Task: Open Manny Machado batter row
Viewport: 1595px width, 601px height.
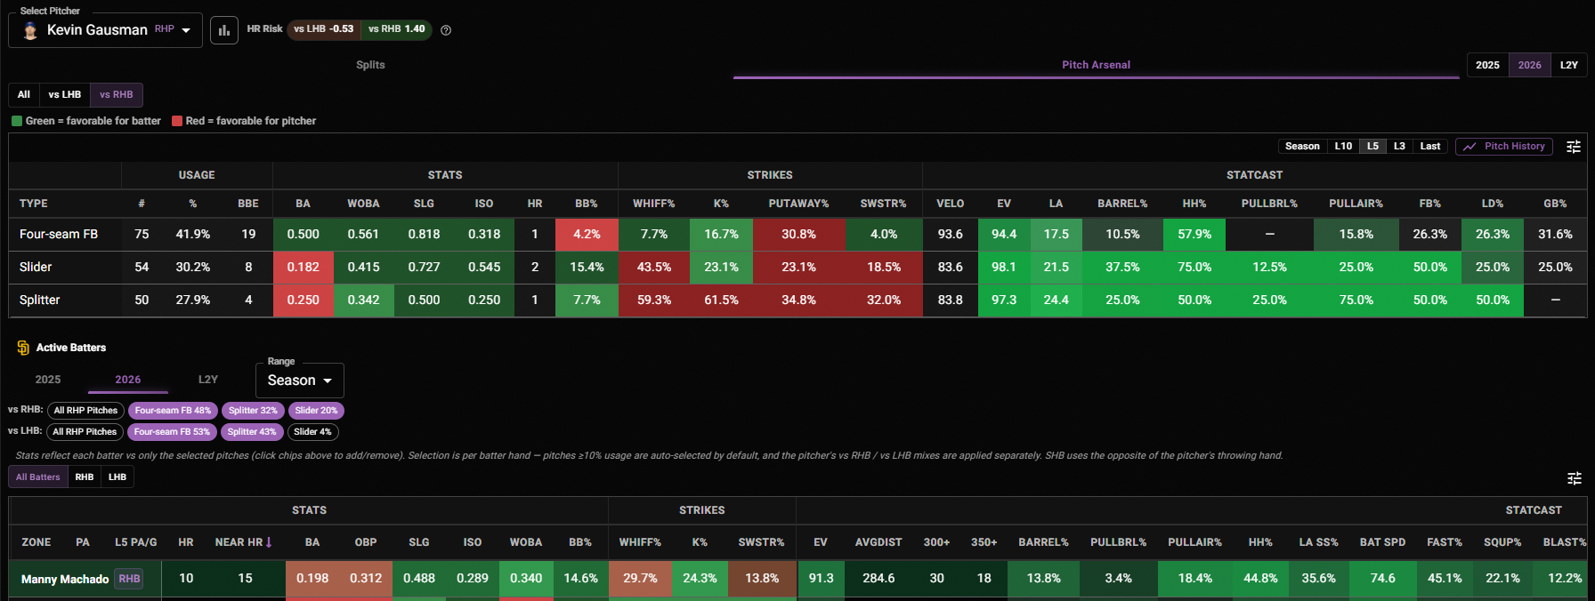Action: pos(797,579)
